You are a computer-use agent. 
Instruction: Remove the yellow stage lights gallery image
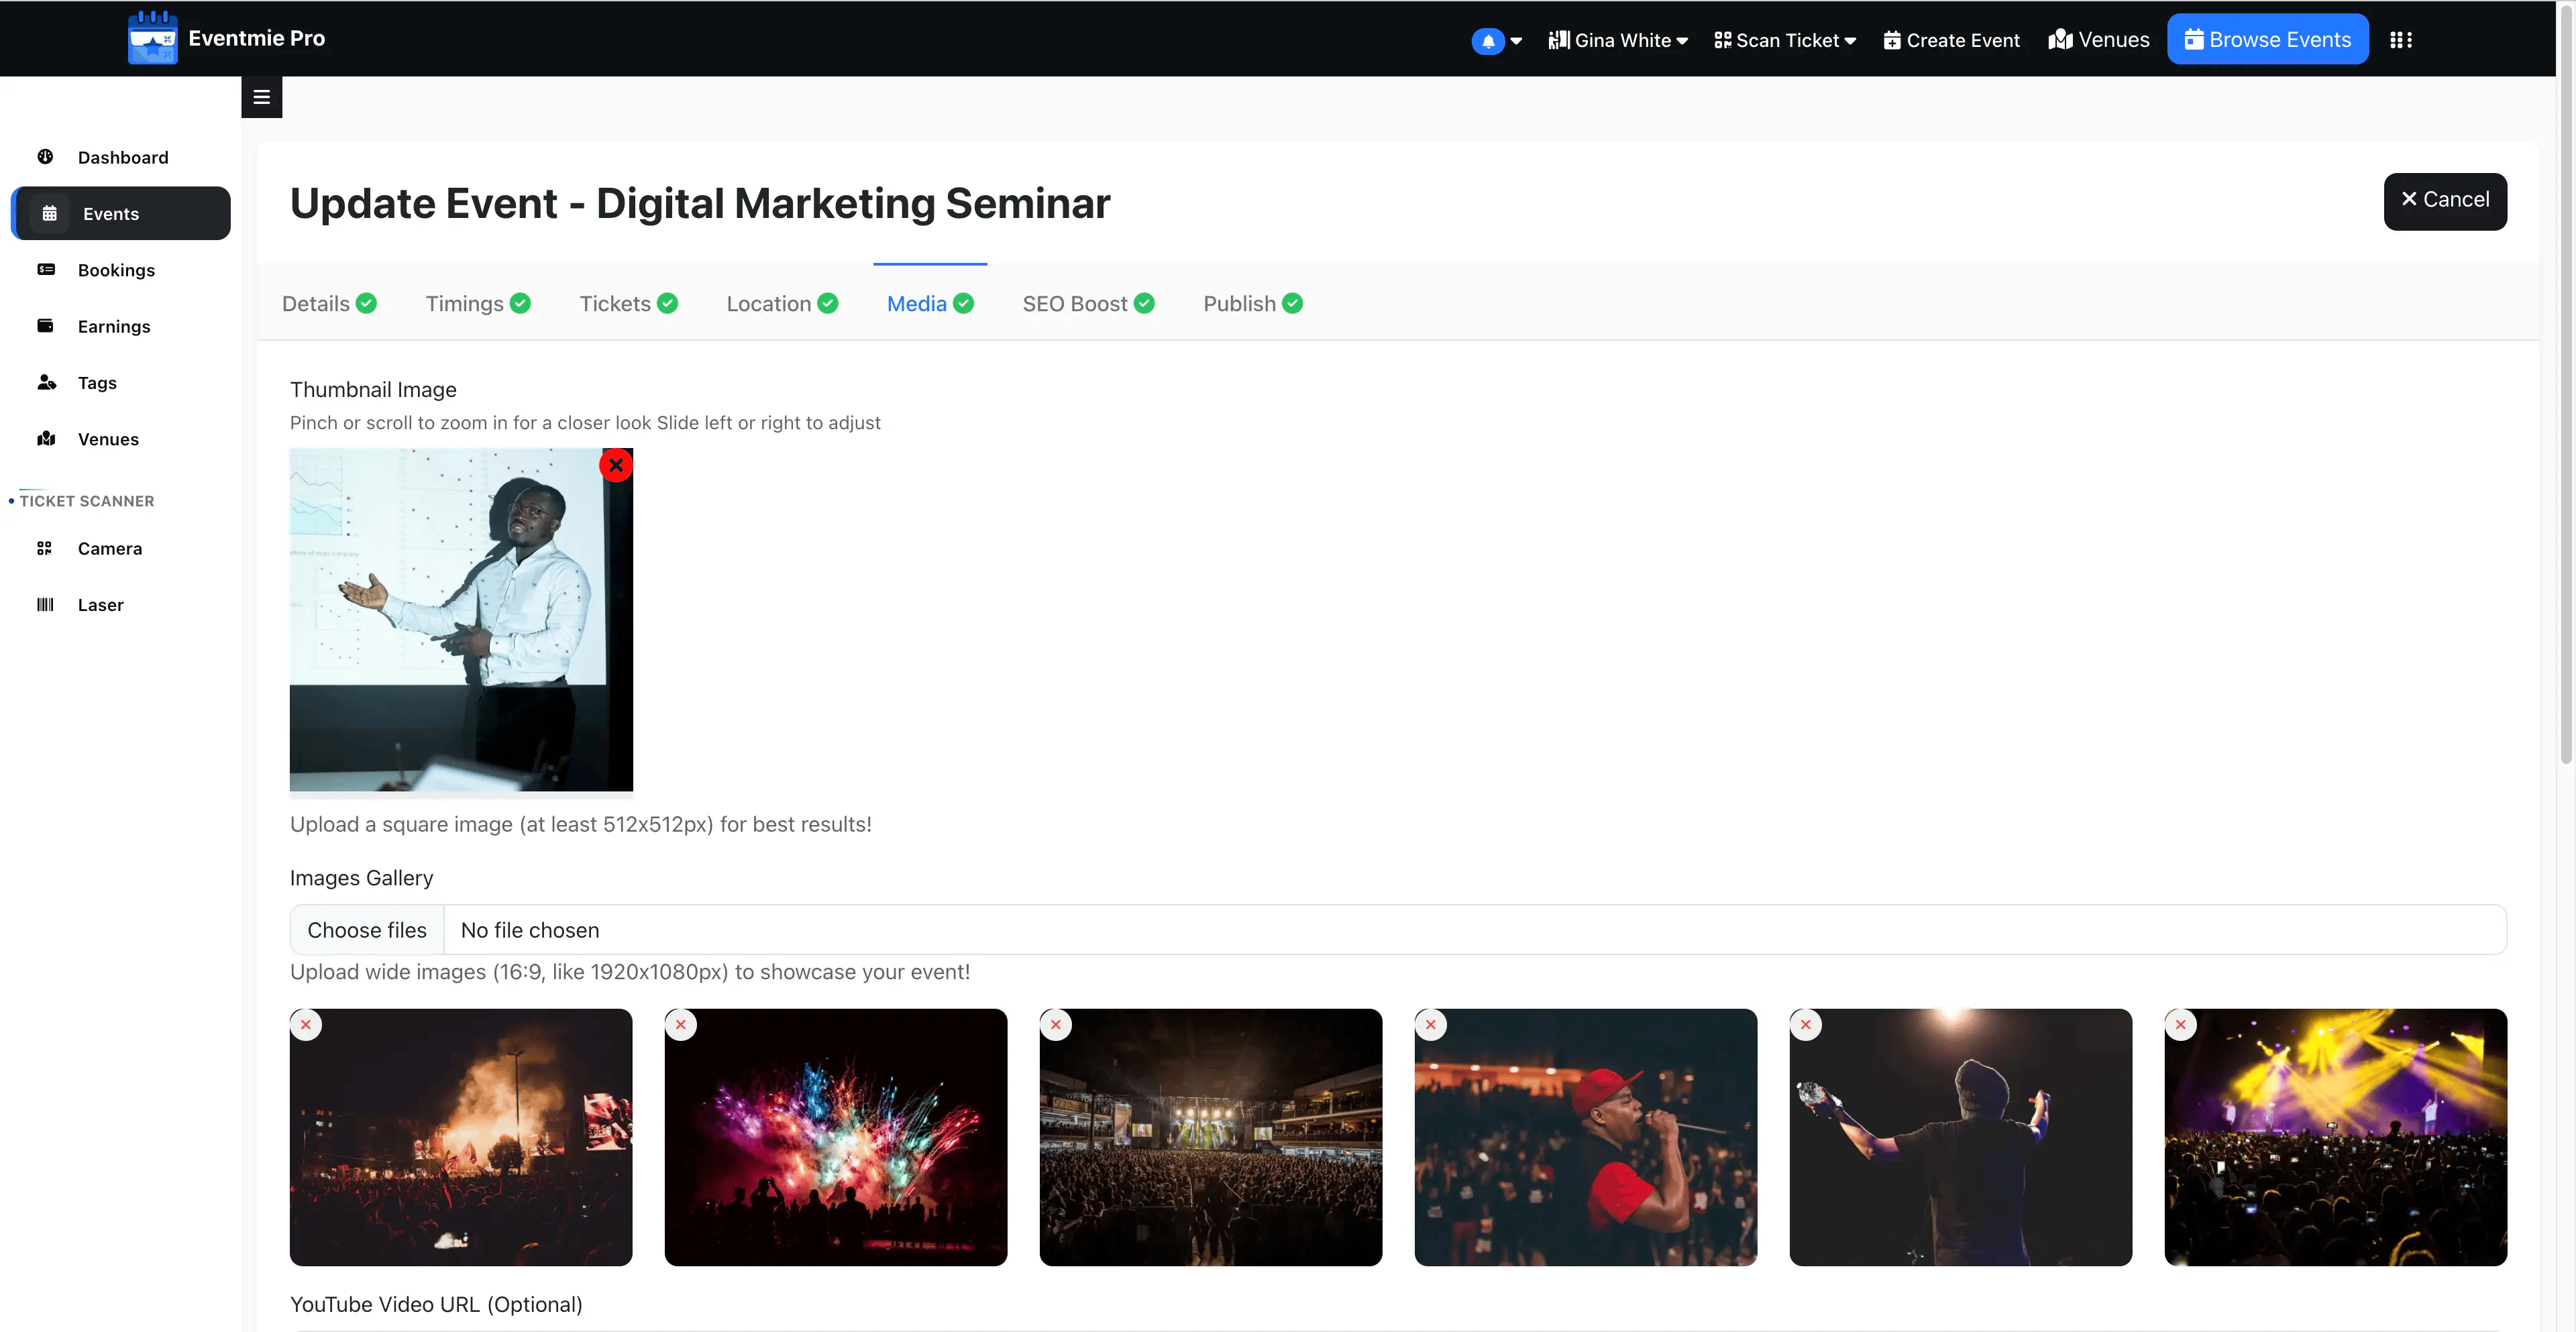2180,1024
